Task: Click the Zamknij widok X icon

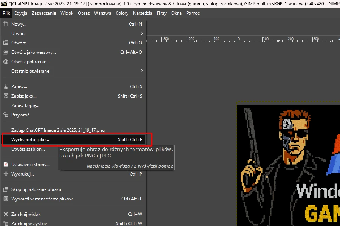Action: 6,214
